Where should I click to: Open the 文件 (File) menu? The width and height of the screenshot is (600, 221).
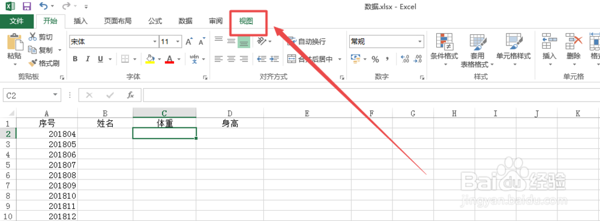click(16, 21)
